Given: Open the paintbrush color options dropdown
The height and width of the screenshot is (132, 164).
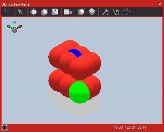Looking at the screenshot, I should pyautogui.click(x=116, y=12).
